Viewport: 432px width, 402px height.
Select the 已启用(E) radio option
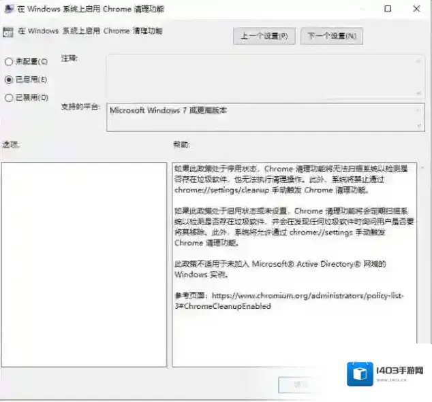(x=26, y=80)
